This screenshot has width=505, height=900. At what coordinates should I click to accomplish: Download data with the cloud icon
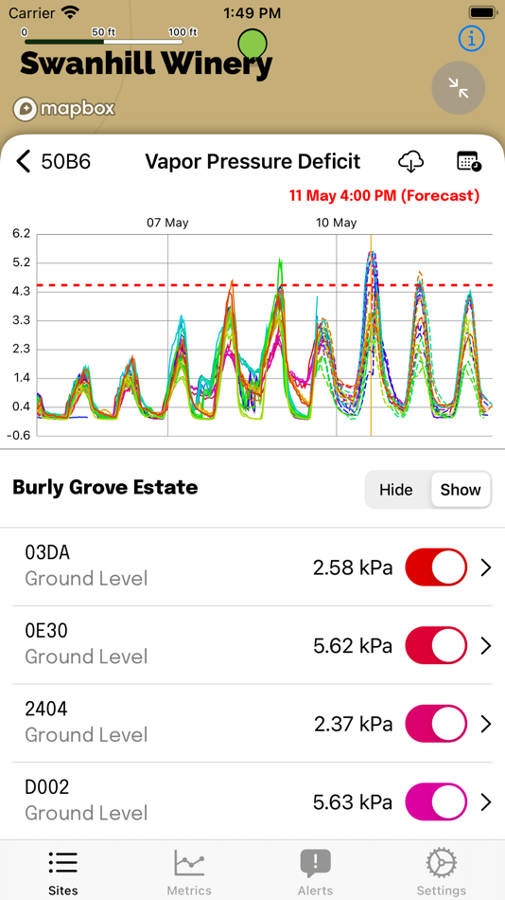tap(411, 162)
